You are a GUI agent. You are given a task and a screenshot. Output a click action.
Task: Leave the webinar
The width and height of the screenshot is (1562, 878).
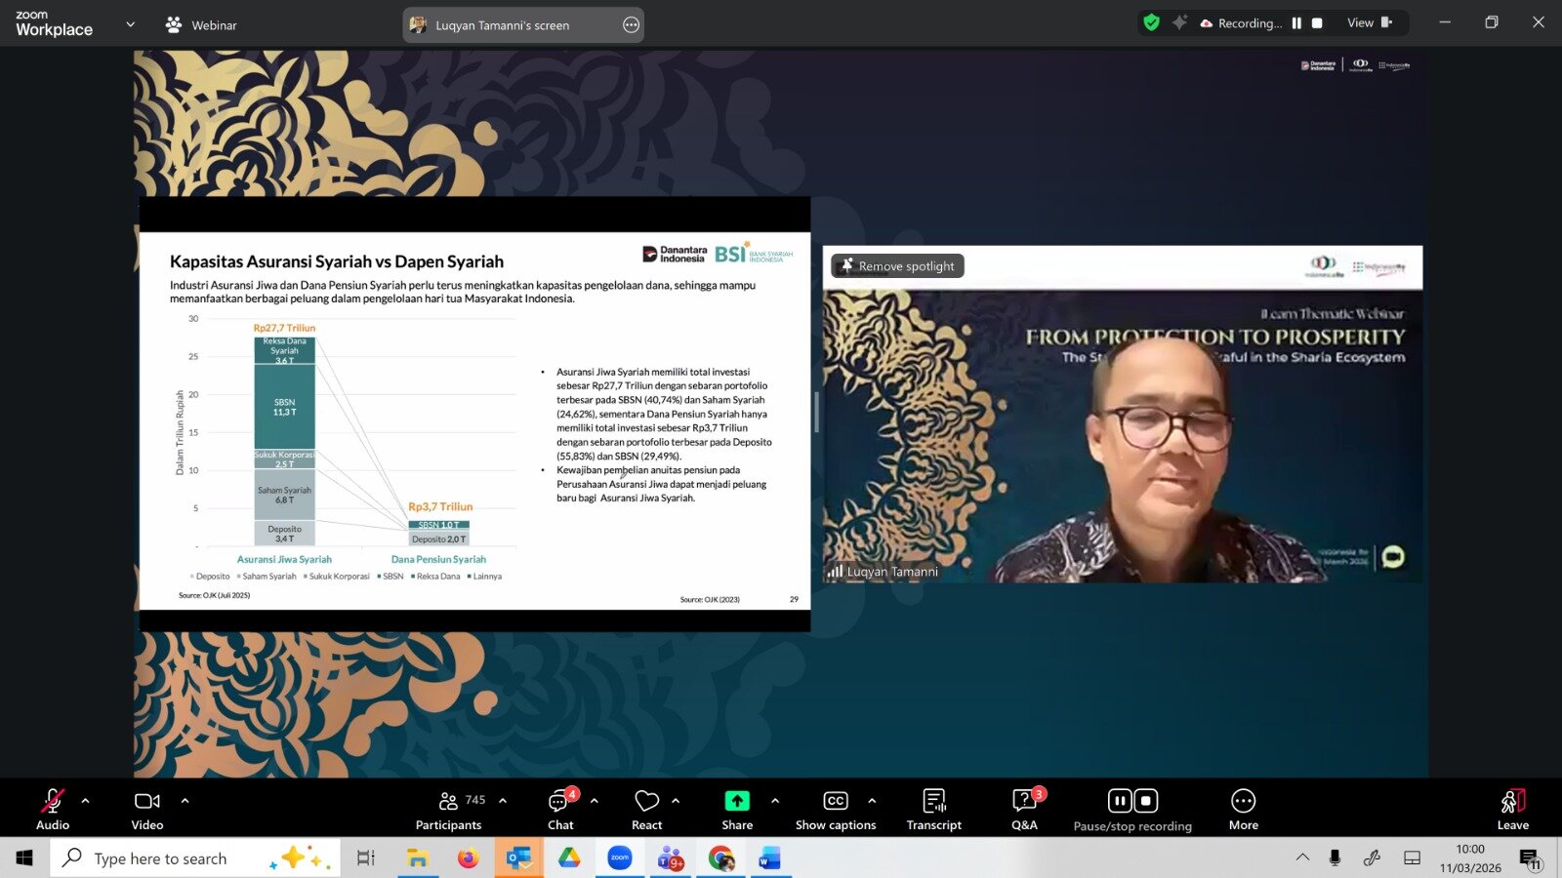pyautogui.click(x=1512, y=809)
